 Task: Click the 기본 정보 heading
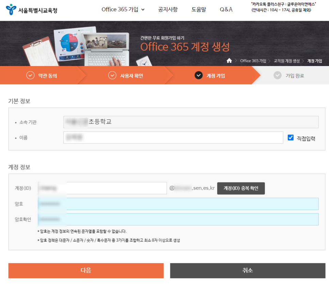pos(19,101)
